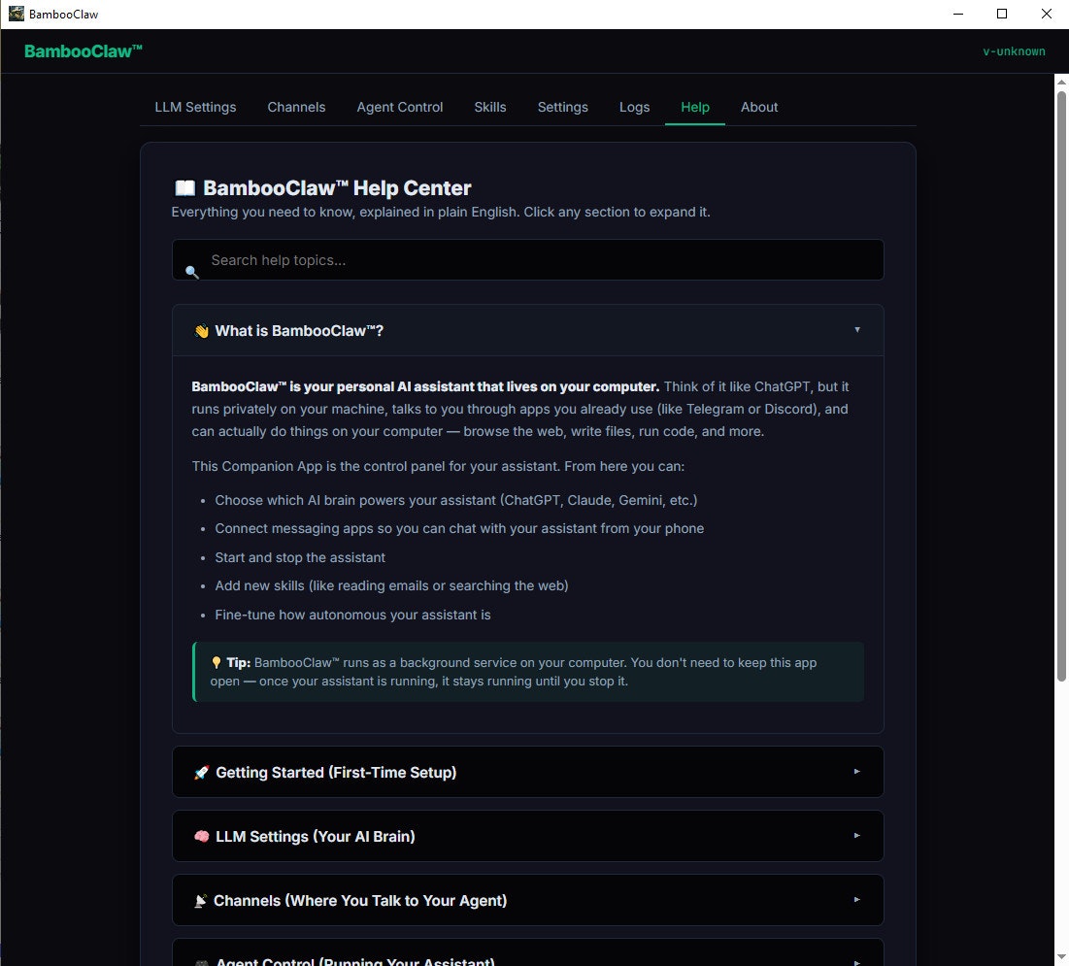Click the scrollbar down arrow
Viewport: 1069px width, 966px height.
[1061, 958]
